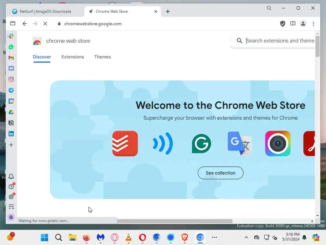Open the Themes tab
326x245 pixels.
point(103,57)
